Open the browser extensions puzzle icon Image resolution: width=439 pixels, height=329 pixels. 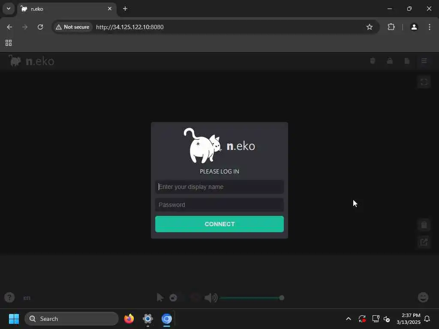(x=391, y=27)
